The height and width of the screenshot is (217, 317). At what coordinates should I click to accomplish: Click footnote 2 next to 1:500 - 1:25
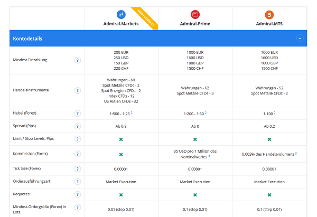pyautogui.click(x=132, y=112)
